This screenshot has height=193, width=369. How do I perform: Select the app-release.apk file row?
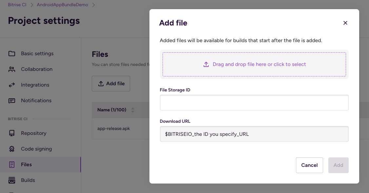coord(114,129)
